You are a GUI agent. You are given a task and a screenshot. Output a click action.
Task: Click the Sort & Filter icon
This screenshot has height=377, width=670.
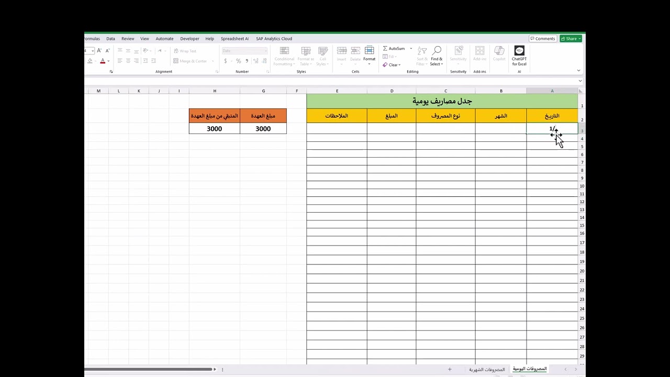(422, 56)
